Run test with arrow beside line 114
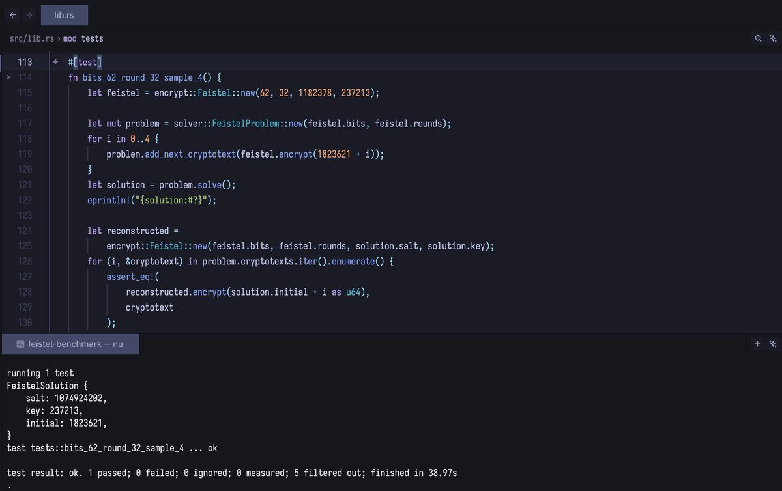The image size is (782, 491). pyautogui.click(x=9, y=77)
